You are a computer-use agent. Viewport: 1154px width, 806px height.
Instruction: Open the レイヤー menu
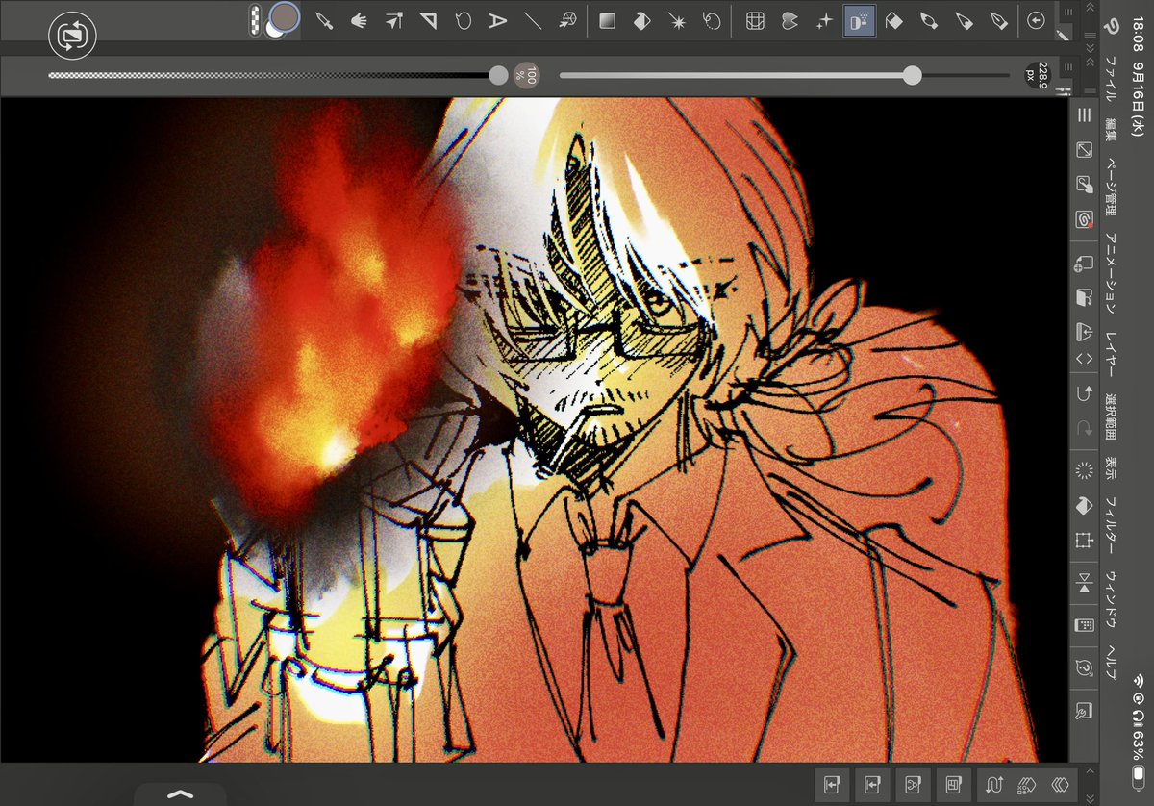point(1111,353)
